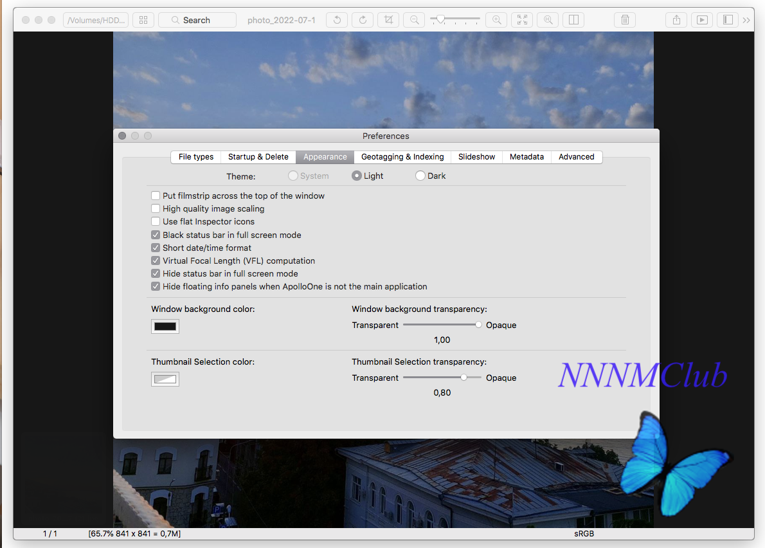Open the /Volumes/HDD path dropdown
This screenshot has height=548, width=765.
click(96, 20)
